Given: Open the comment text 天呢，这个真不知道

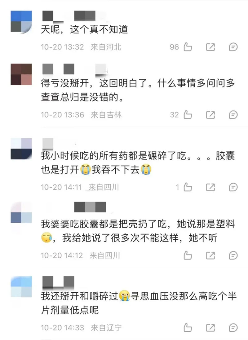Looking at the screenshot, I should click(x=84, y=29).
